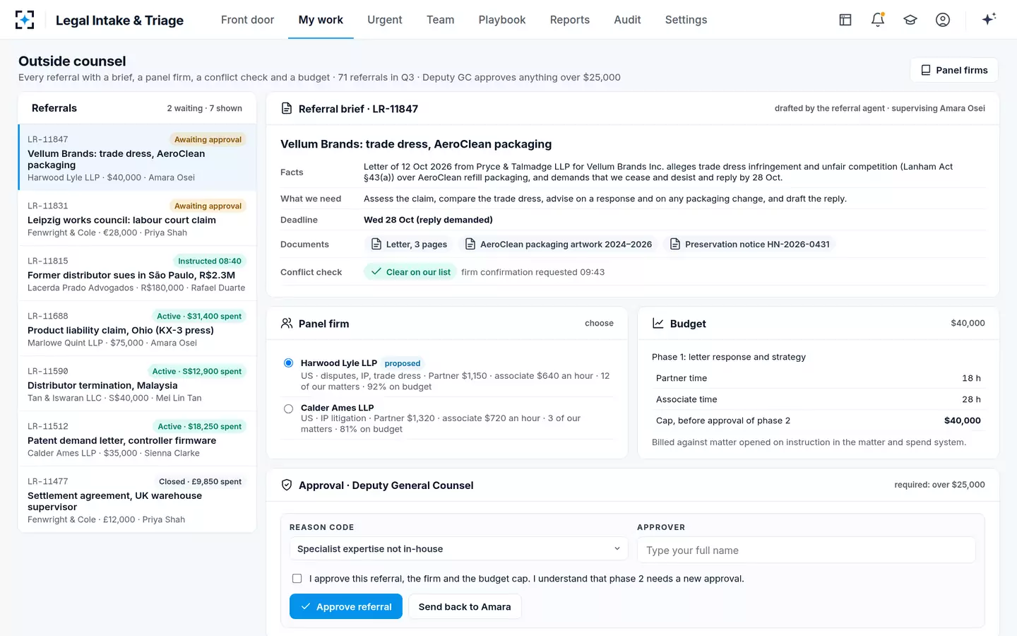The height and width of the screenshot is (636, 1017).
Task: Click the Panel firm people icon
Action: (x=287, y=324)
